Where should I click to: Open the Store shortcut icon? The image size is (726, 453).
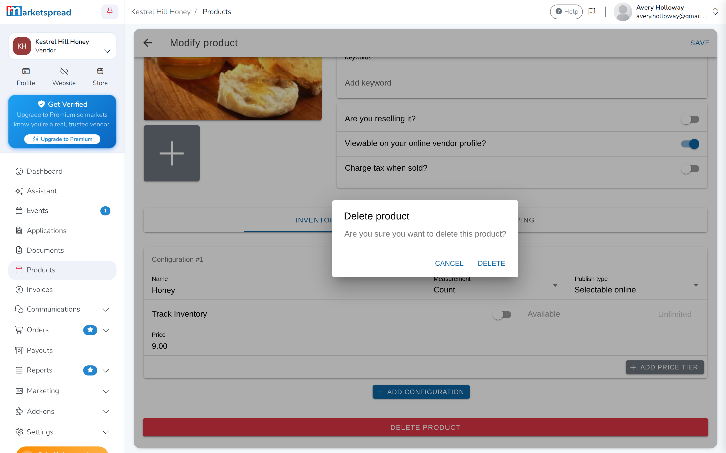(x=100, y=77)
